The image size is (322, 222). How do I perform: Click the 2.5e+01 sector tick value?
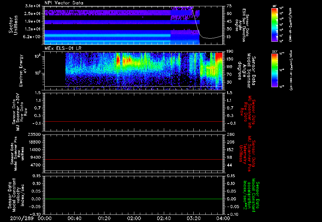[33, 13]
